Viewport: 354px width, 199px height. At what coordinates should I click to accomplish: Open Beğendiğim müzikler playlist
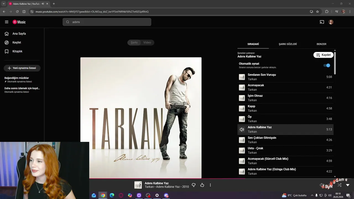click(x=22, y=80)
